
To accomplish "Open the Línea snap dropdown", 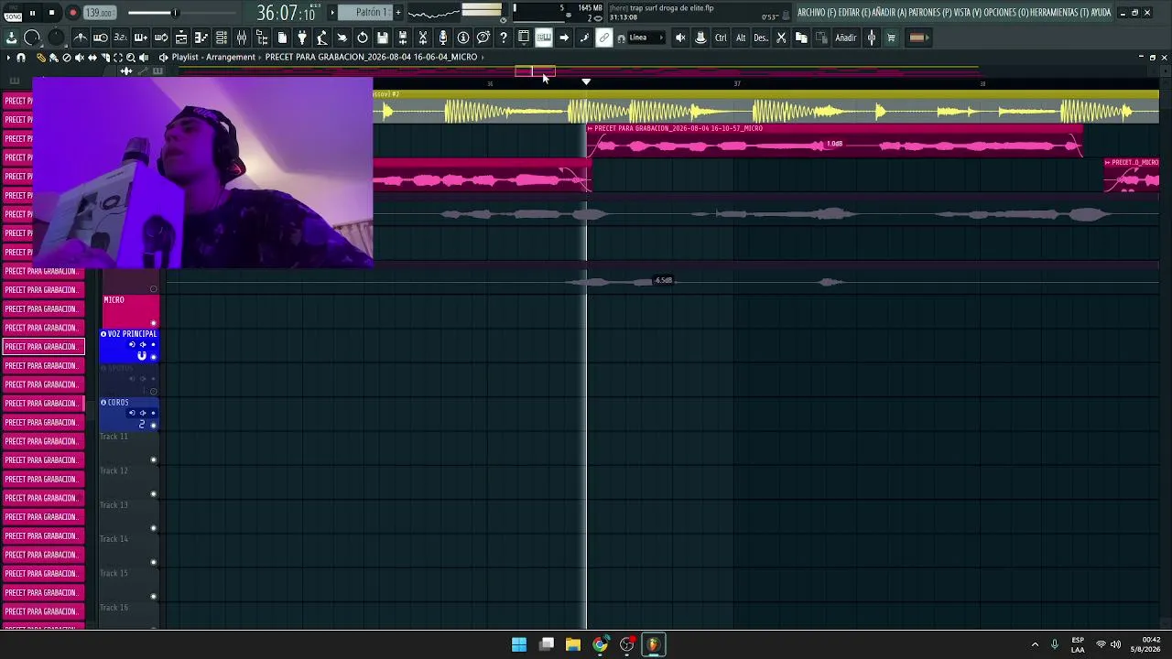I will (646, 38).
